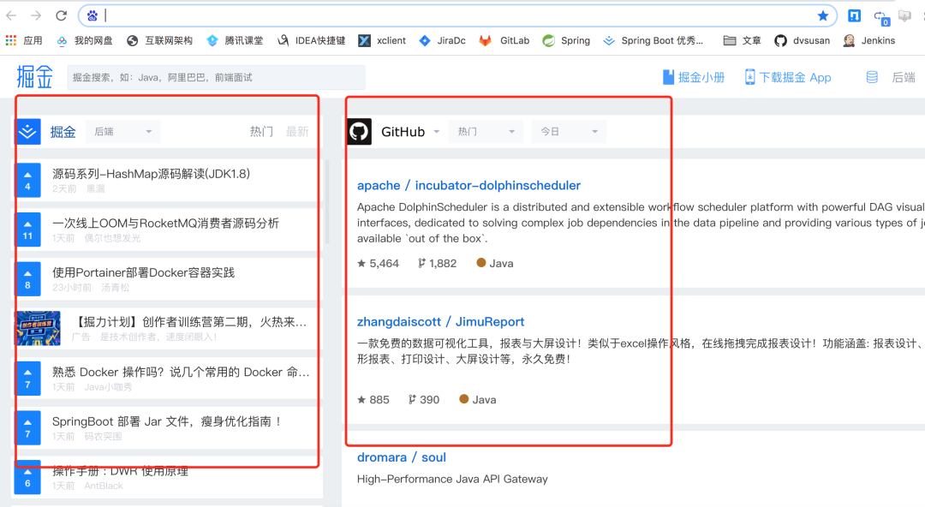Click the 掘金 logo at top left
The height and width of the screenshot is (507, 925).
(x=34, y=77)
